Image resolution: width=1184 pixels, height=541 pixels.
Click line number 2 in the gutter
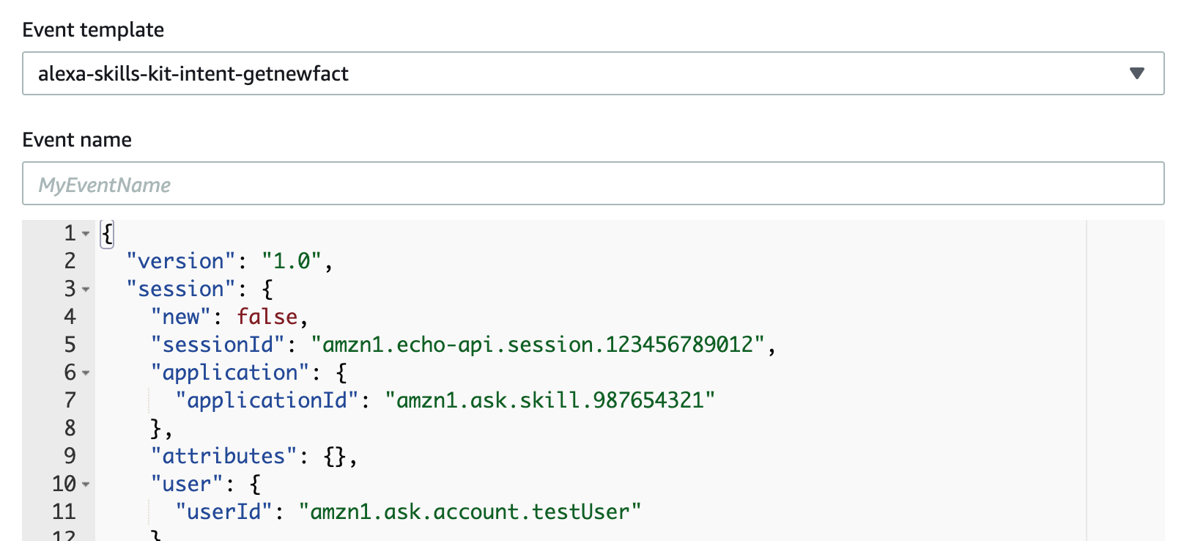click(69, 261)
